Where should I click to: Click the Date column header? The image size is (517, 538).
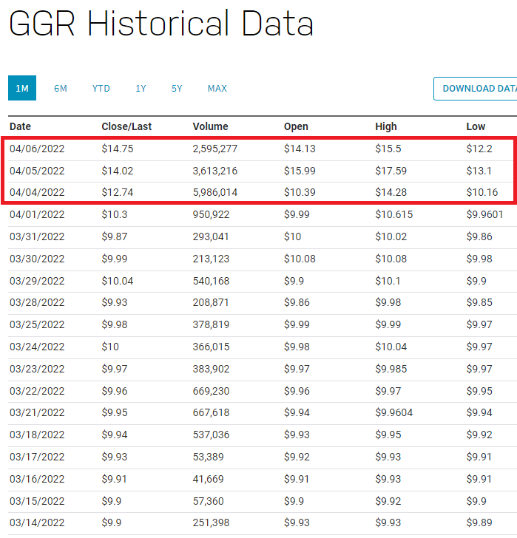coord(20,126)
